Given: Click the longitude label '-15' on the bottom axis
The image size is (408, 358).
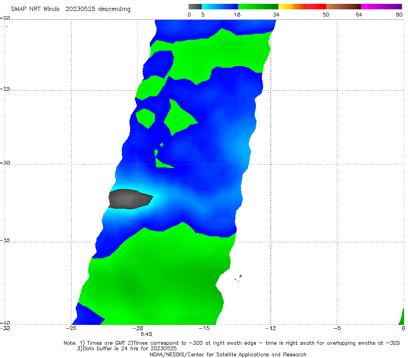Looking at the screenshot, I should coord(204,328).
